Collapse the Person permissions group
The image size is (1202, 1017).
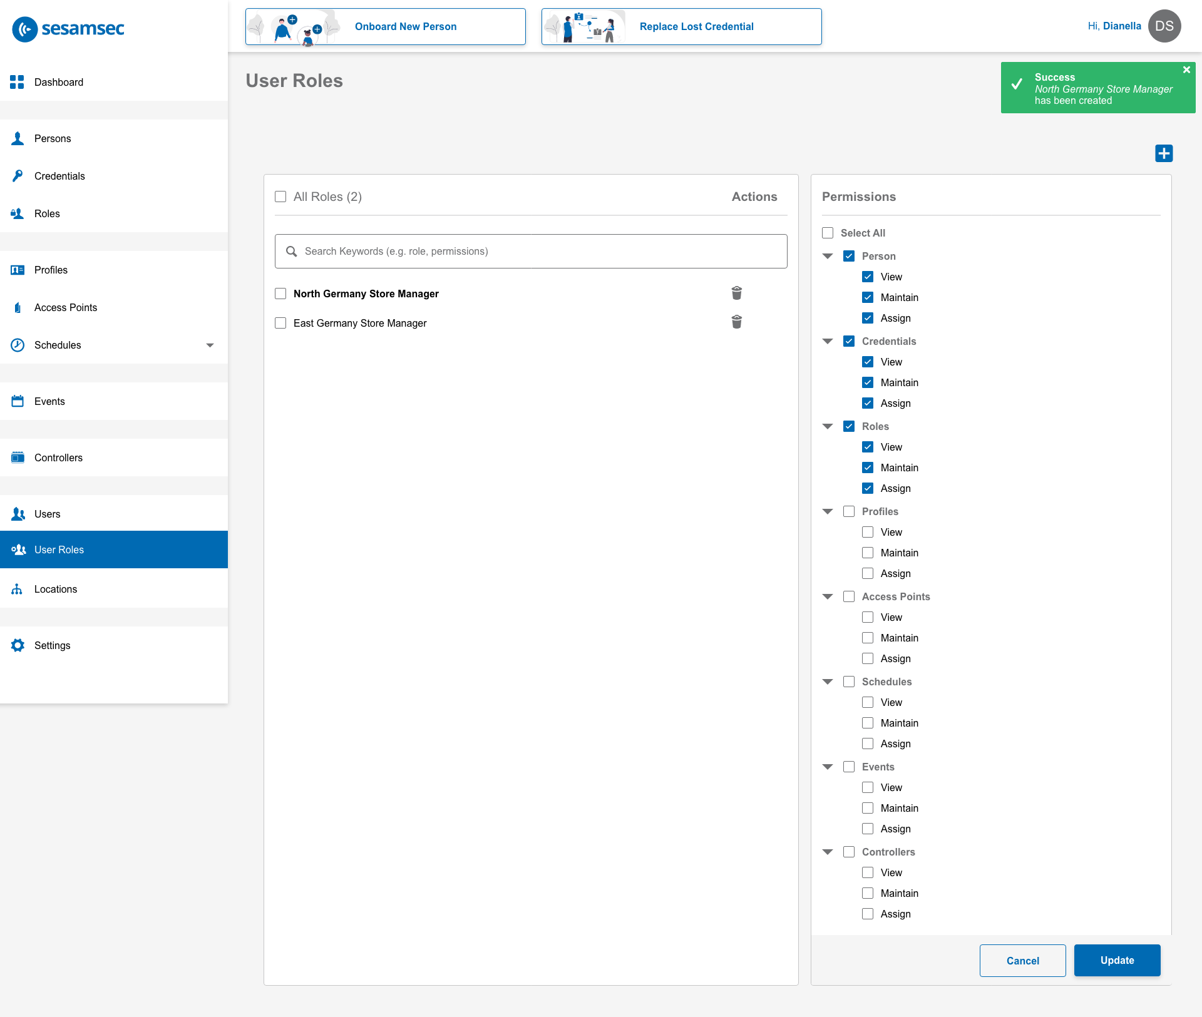[x=828, y=256]
